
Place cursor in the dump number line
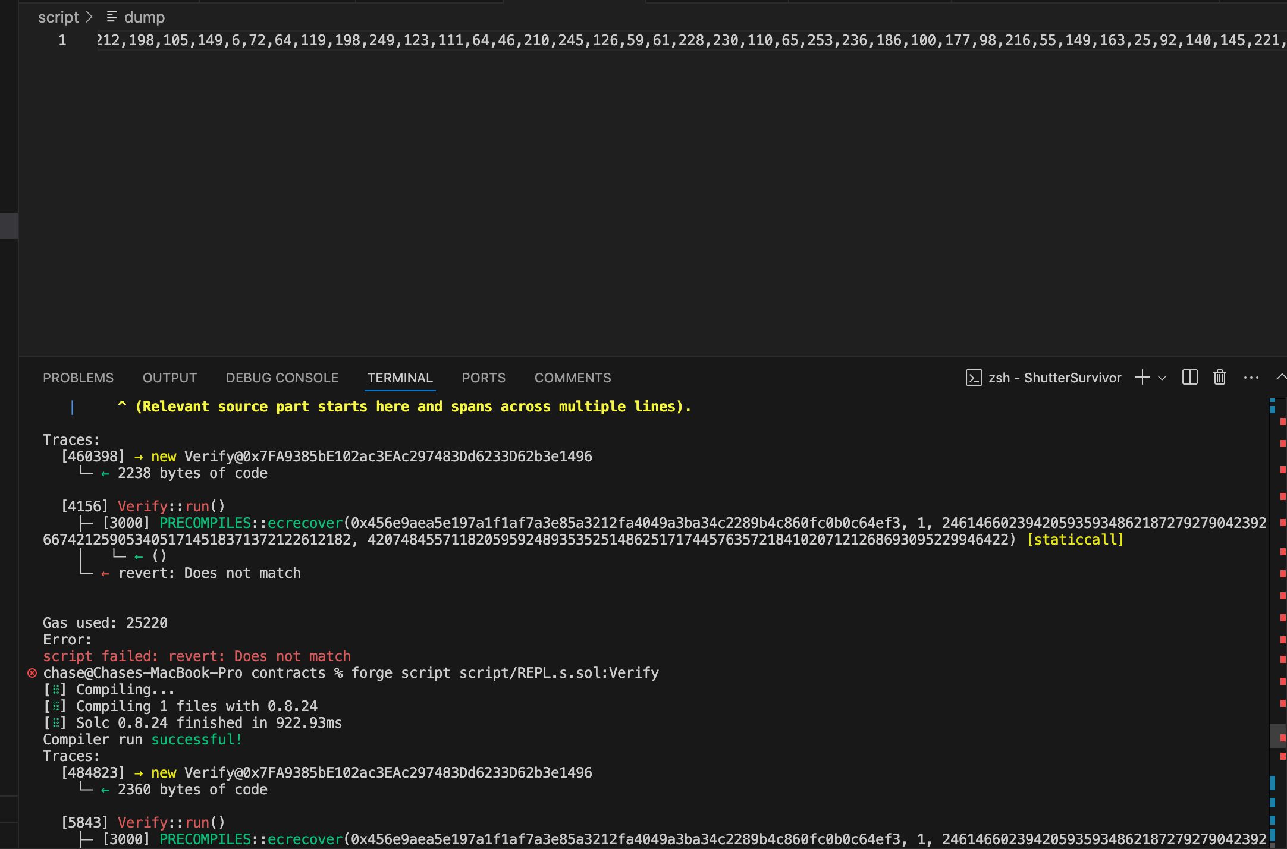click(691, 40)
